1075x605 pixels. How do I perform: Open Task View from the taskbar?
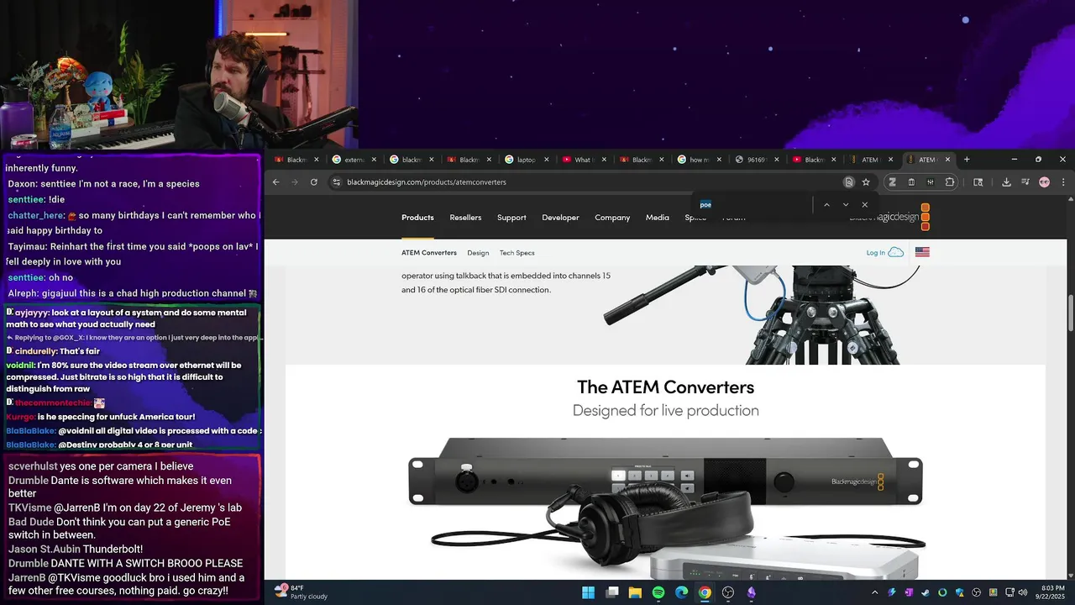pyautogui.click(x=612, y=592)
